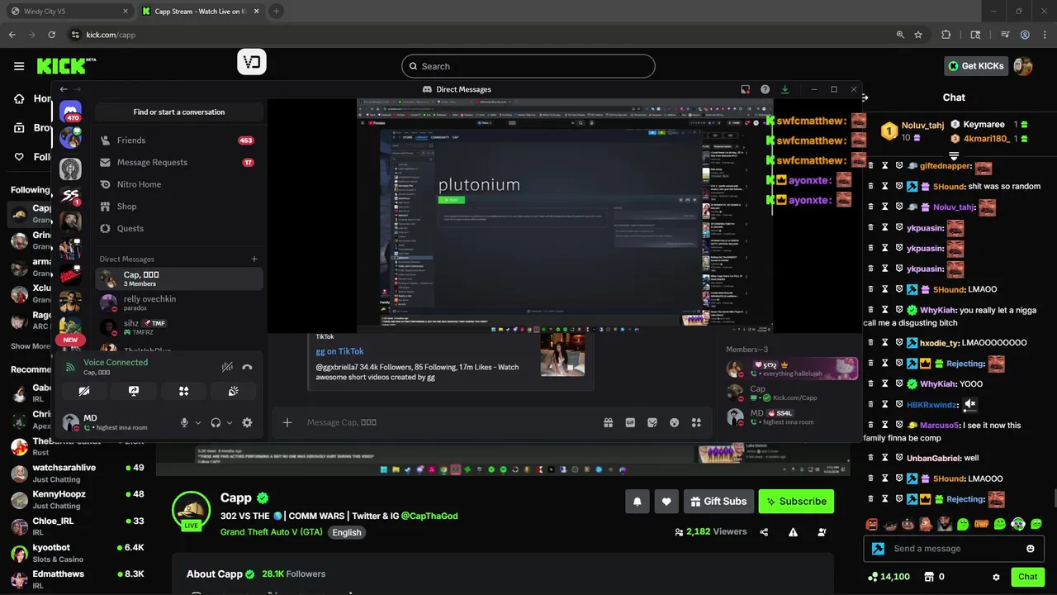Open Shop in Discord sidebar

tap(179, 207)
